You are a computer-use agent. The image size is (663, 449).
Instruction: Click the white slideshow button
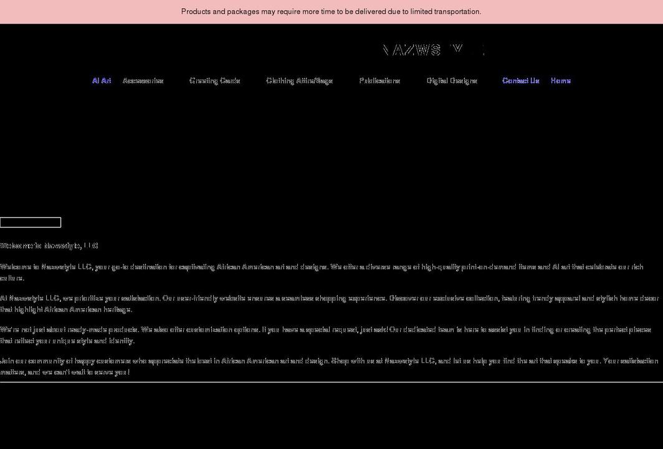click(31, 222)
